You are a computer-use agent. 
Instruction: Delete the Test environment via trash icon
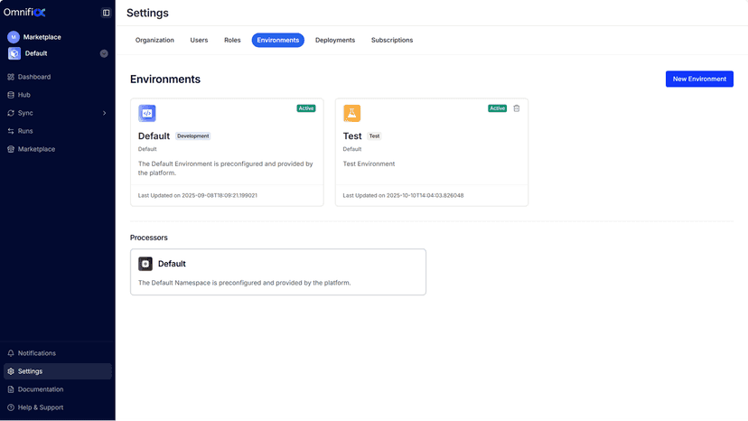[x=517, y=108]
